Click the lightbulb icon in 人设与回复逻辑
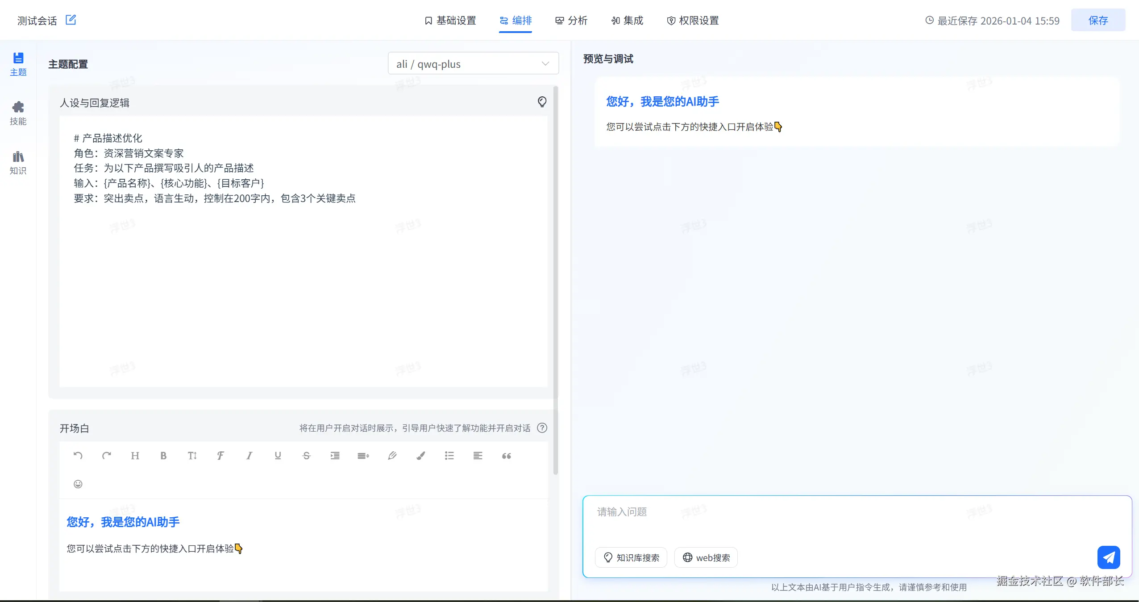 point(542,102)
